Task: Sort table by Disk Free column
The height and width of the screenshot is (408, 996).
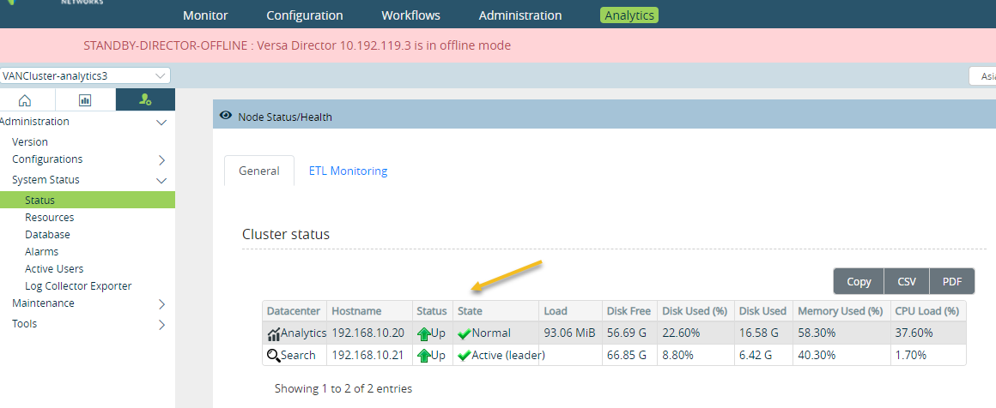Action: [x=629, y=311]
